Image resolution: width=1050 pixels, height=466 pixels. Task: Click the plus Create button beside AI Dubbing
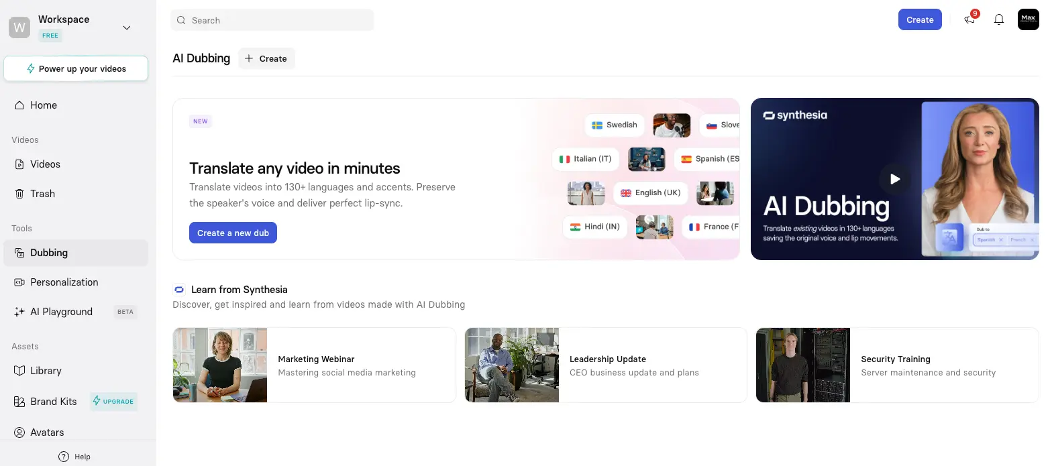tap(266, 58)
